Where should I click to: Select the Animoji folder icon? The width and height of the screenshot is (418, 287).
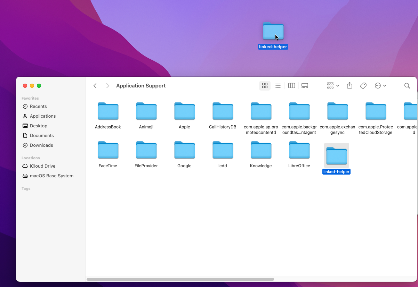(x=146, y=111)
